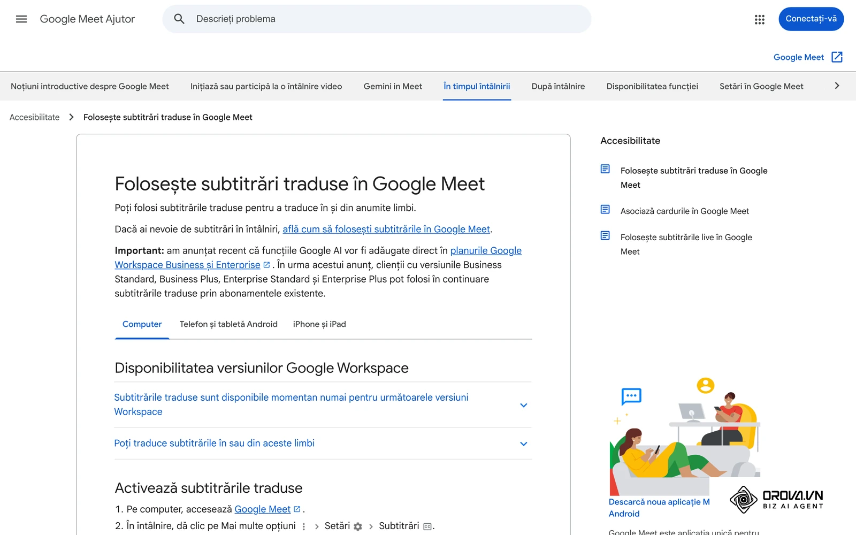The height and width of the screenshot is (535, 856).
Task: Switch to iPhone și iPad tab
Action: click(319, 324)
